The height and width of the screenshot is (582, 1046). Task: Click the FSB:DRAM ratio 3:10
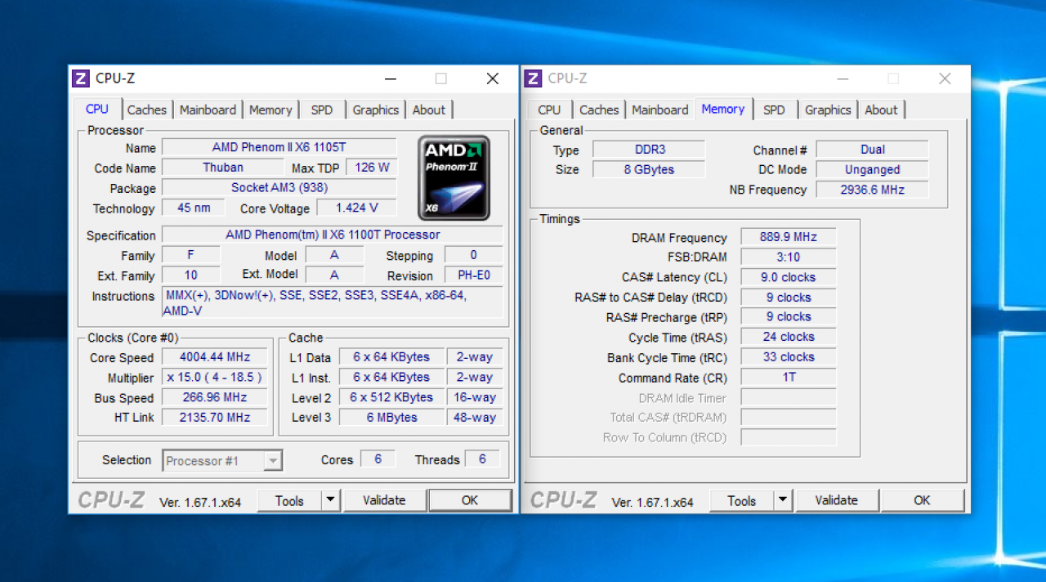pos(788,257)
